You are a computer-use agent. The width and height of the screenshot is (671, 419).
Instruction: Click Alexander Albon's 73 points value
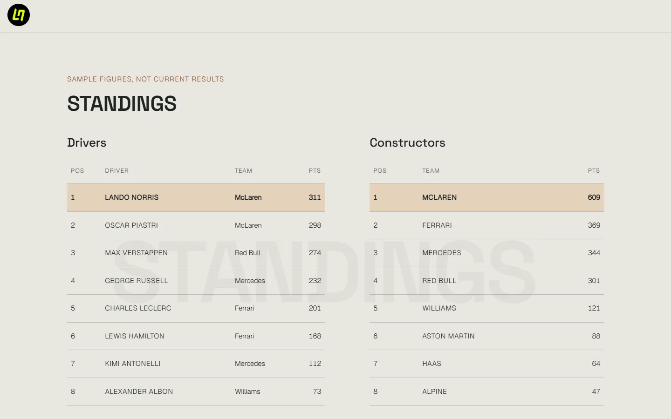click(317, 392)
